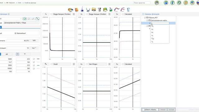Click line color swatch of second 5000 row

click(38, 65)
